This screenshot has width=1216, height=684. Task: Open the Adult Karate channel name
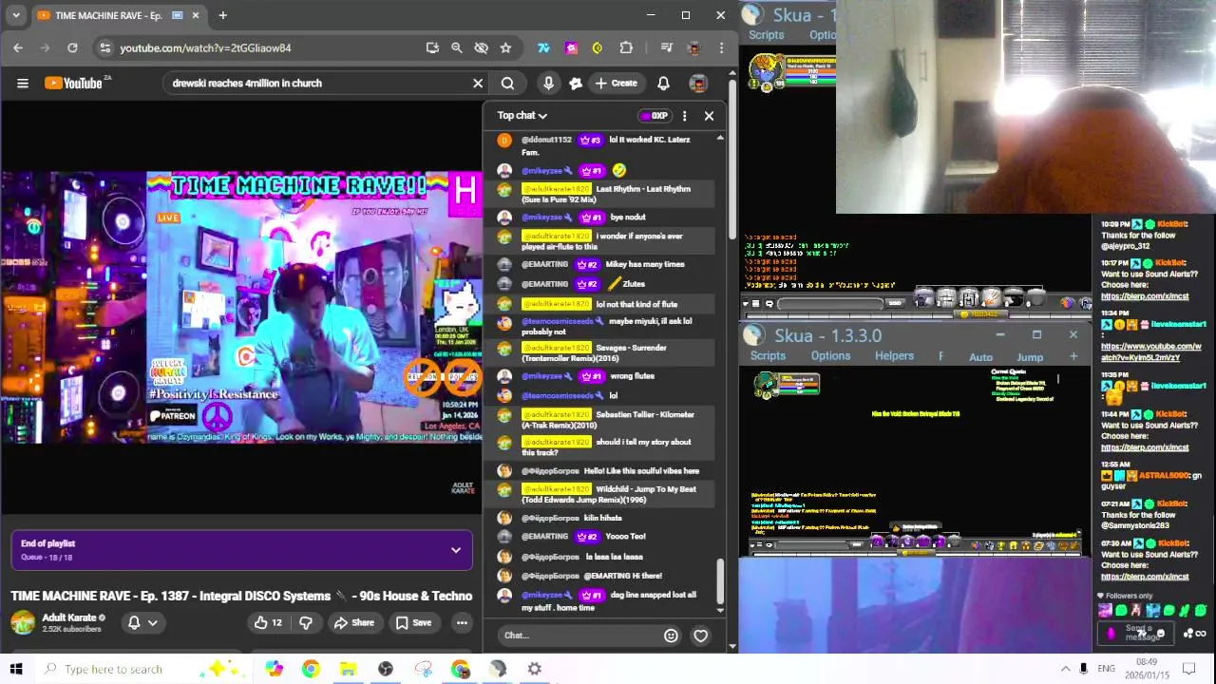pyautogui.click(x=68, y=617)
